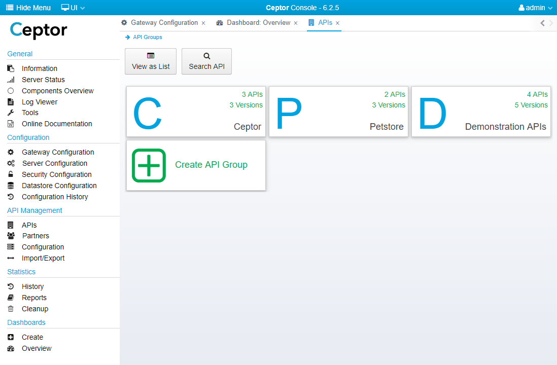
Task: Click the Configuration section heading
Action: [28, 137]
